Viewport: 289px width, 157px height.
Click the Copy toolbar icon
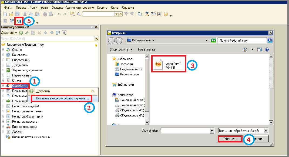(x=31, y=14)
